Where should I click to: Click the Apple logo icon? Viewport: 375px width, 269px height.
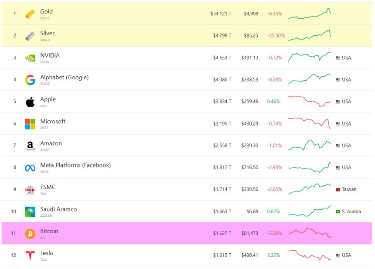coord(30,102)
